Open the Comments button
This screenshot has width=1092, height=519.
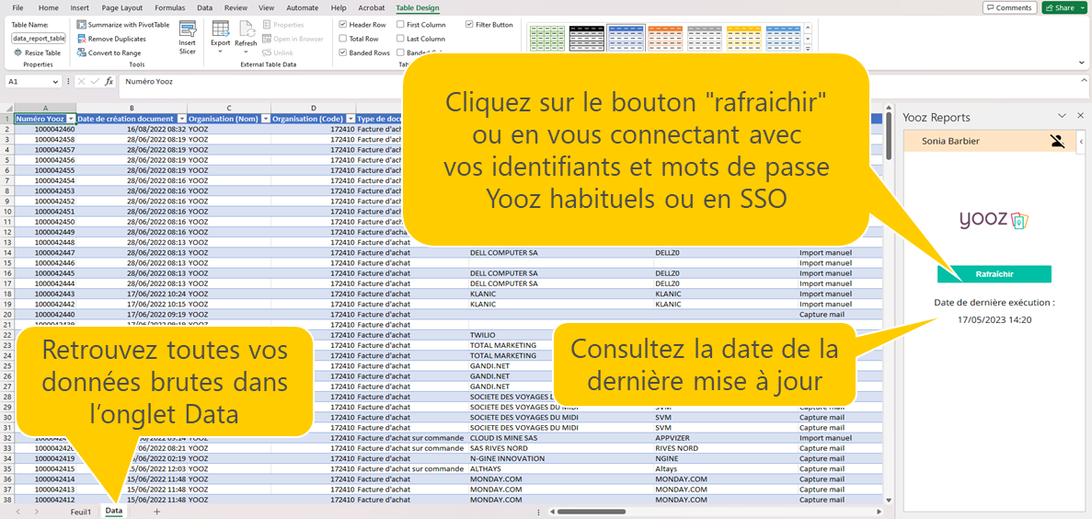click(x=1009, y=7)
